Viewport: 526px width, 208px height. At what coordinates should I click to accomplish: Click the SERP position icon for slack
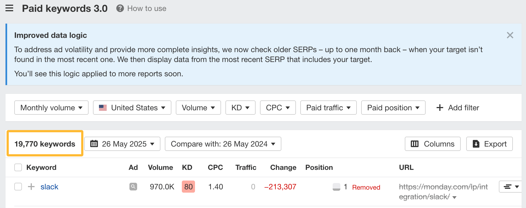[336, 187]
